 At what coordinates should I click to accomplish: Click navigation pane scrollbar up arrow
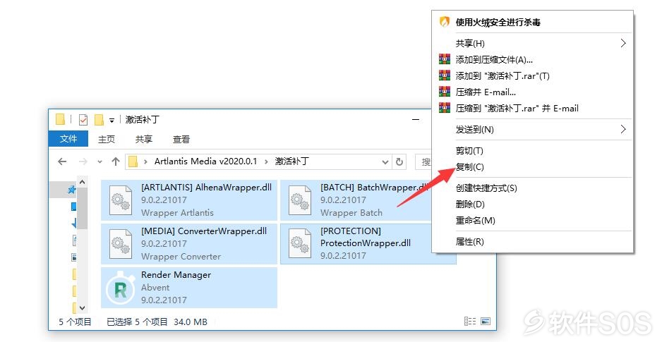(83, 182)
